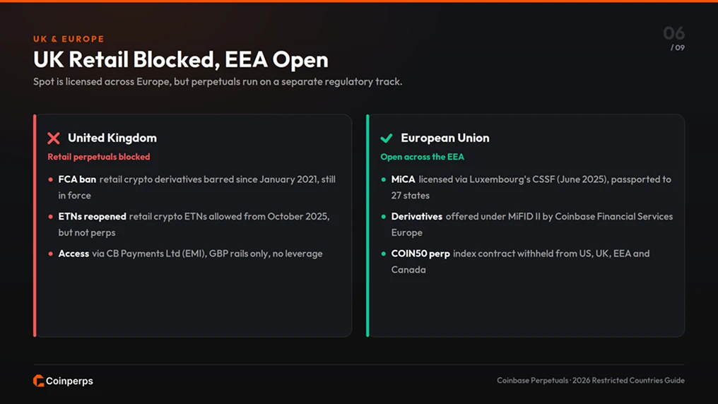Click the red bullet before Access
The height and width of the screenshot is (404, 718).
[50, 254]
